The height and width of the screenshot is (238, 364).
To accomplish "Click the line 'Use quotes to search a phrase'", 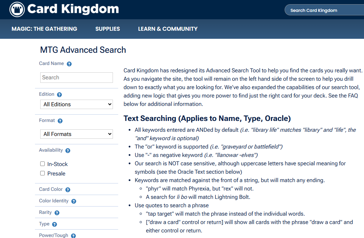I will coord(172,205).
